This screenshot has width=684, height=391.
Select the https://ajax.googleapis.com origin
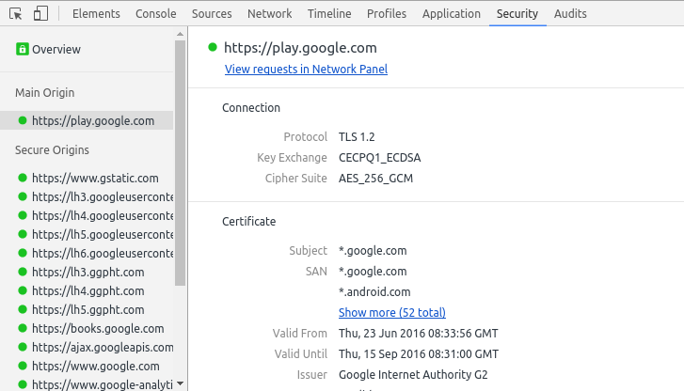(x=102, y=347)
